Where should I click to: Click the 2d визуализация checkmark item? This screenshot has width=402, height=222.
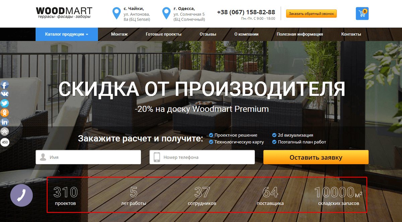pyautogui.click(x=293, y=135)
